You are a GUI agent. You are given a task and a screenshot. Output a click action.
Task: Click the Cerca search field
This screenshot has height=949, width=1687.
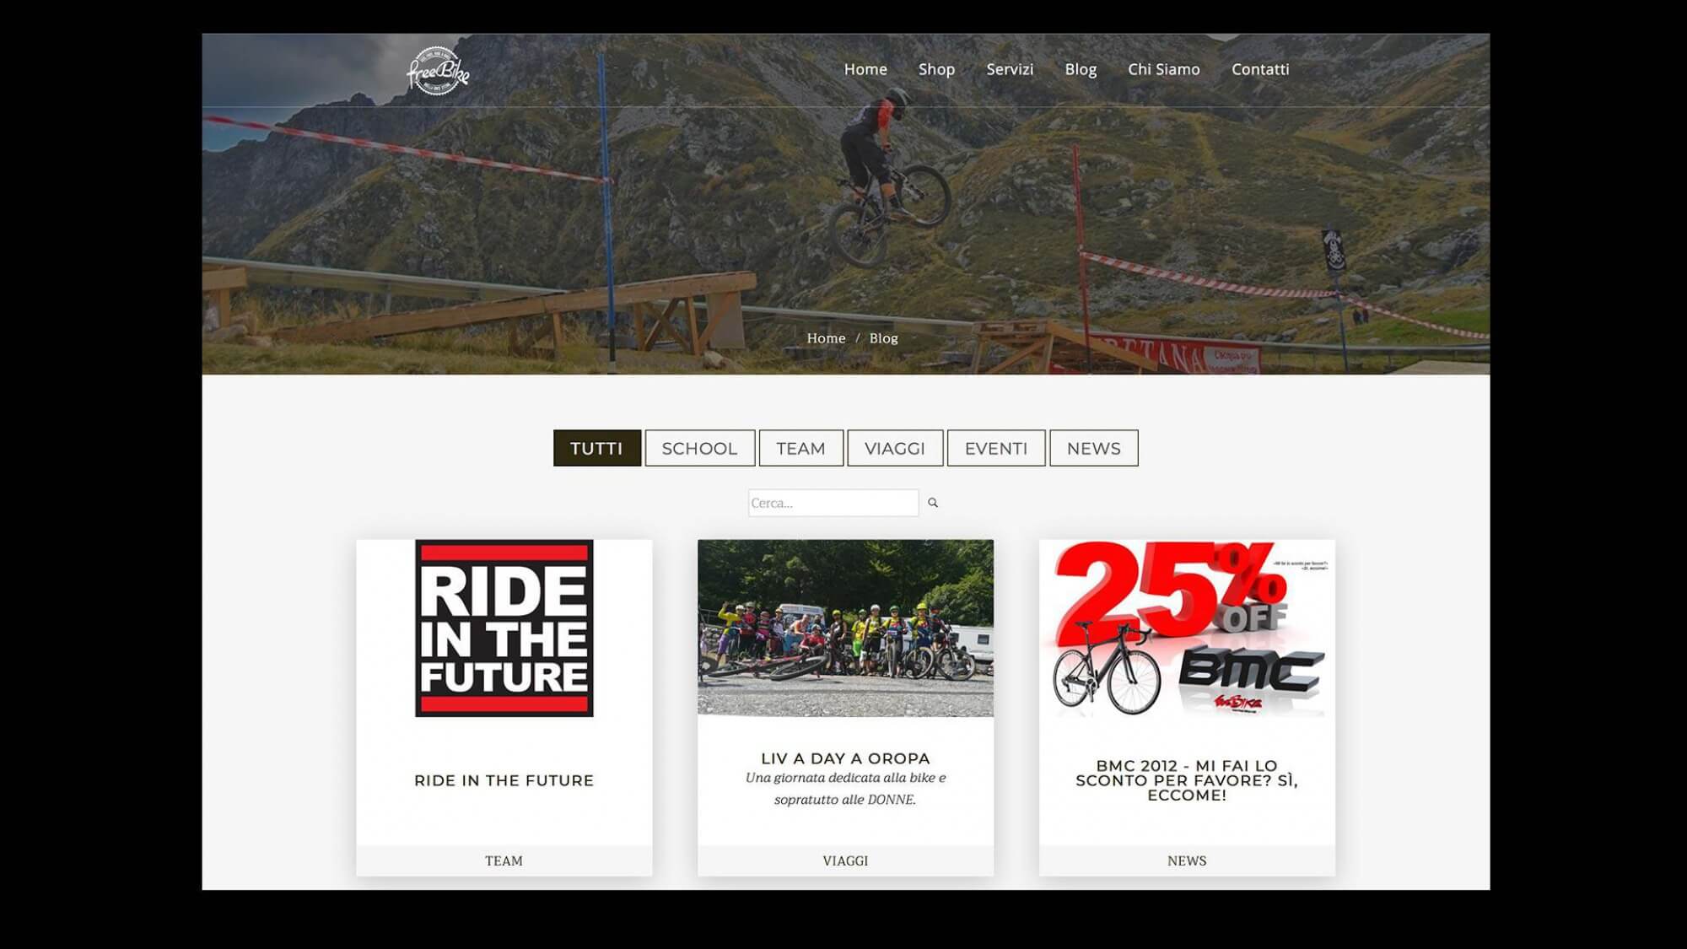point(833,503)
